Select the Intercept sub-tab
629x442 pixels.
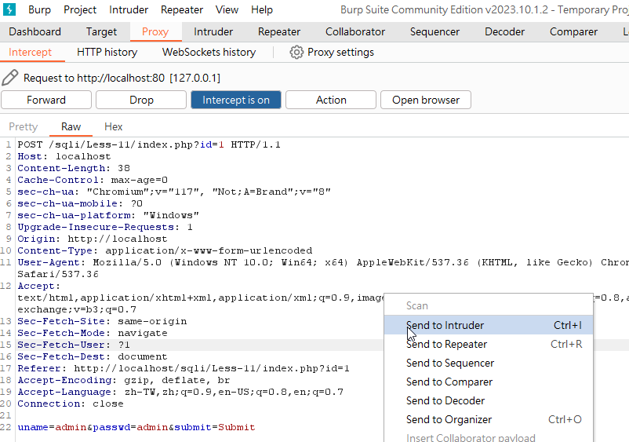coord(30,52)
